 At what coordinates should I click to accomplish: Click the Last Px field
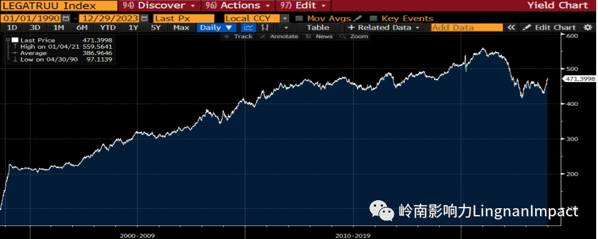pyautogui.click(x=184, y=18)
